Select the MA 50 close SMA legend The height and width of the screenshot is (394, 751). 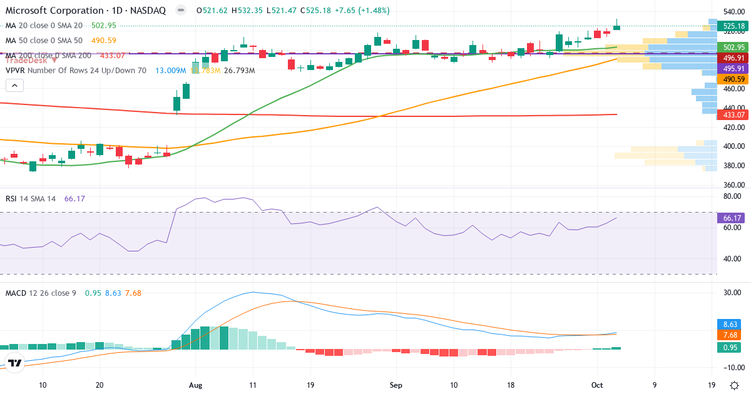click(44, 41)
